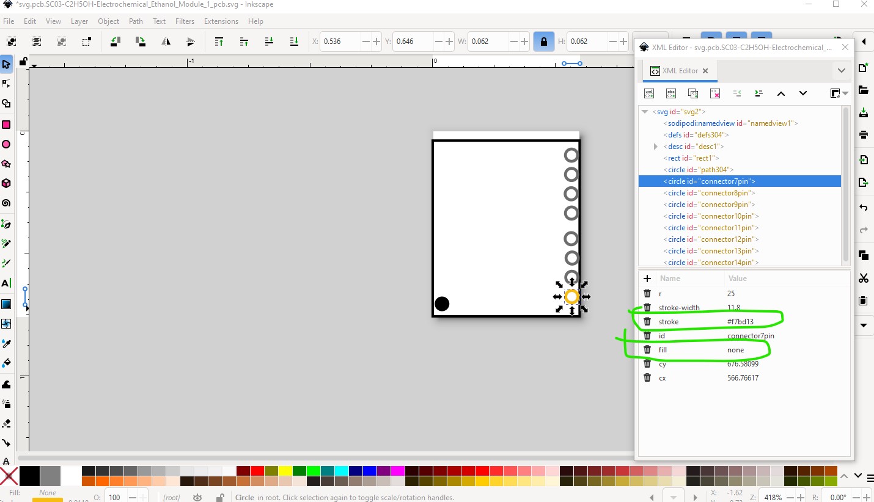Toggle current layer visibility eye icon
Viewport: 874px width, 502px height.
coord(197,498)
